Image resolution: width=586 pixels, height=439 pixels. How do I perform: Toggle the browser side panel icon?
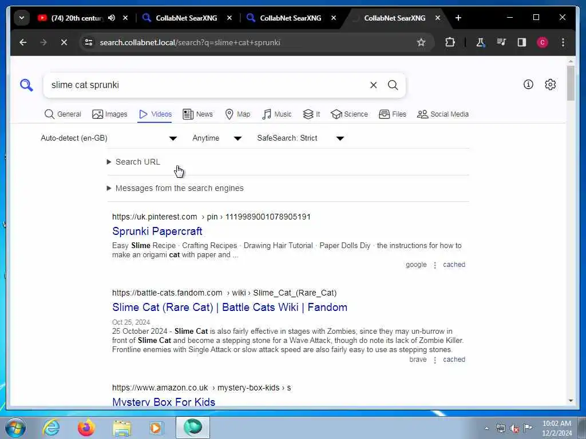coord(522,42)
